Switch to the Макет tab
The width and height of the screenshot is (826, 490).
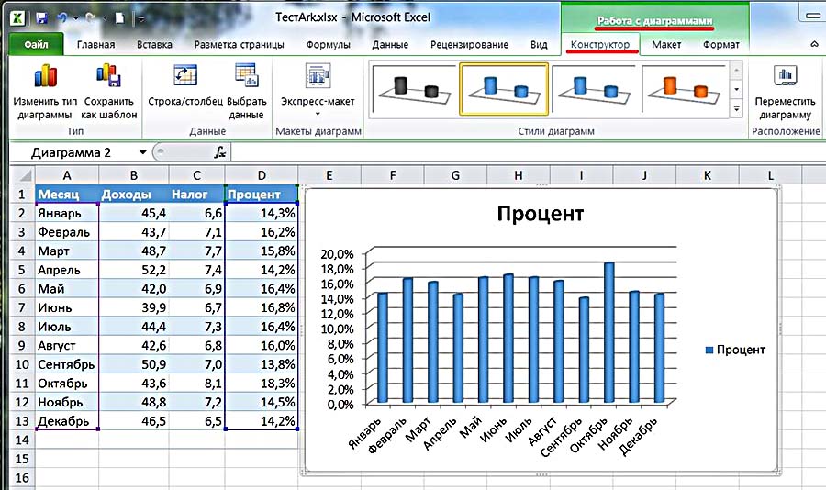[x=666, y=45]
